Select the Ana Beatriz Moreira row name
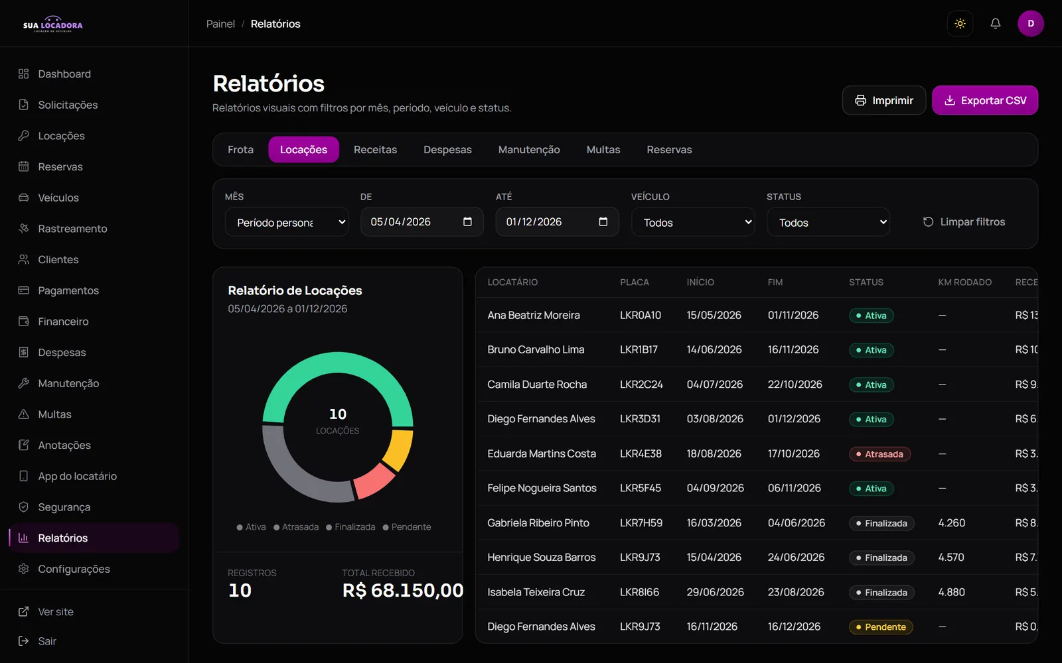The height and width of the screenshot is (663, 1062). 534,316
